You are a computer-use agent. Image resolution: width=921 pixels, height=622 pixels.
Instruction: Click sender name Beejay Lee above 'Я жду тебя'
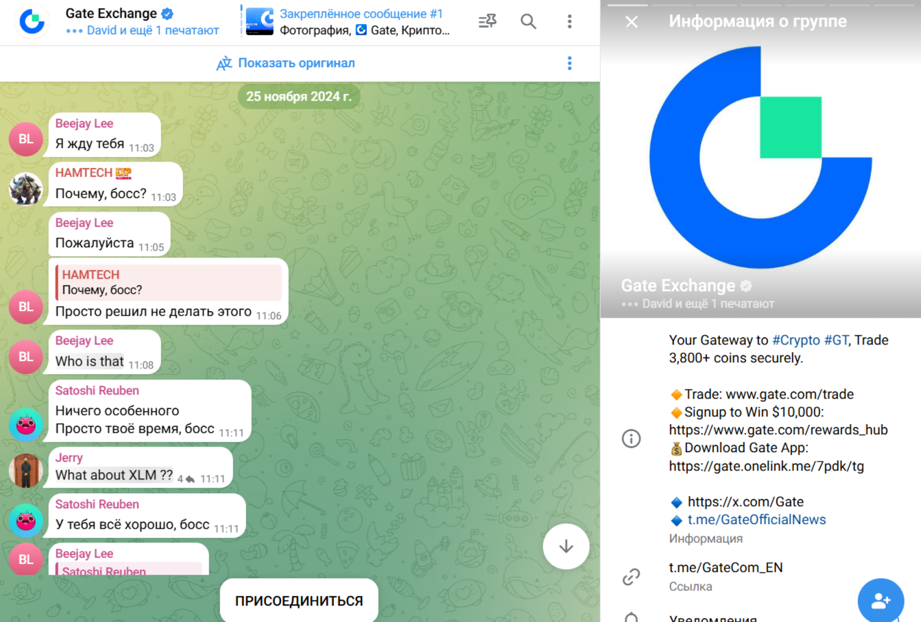84,123
